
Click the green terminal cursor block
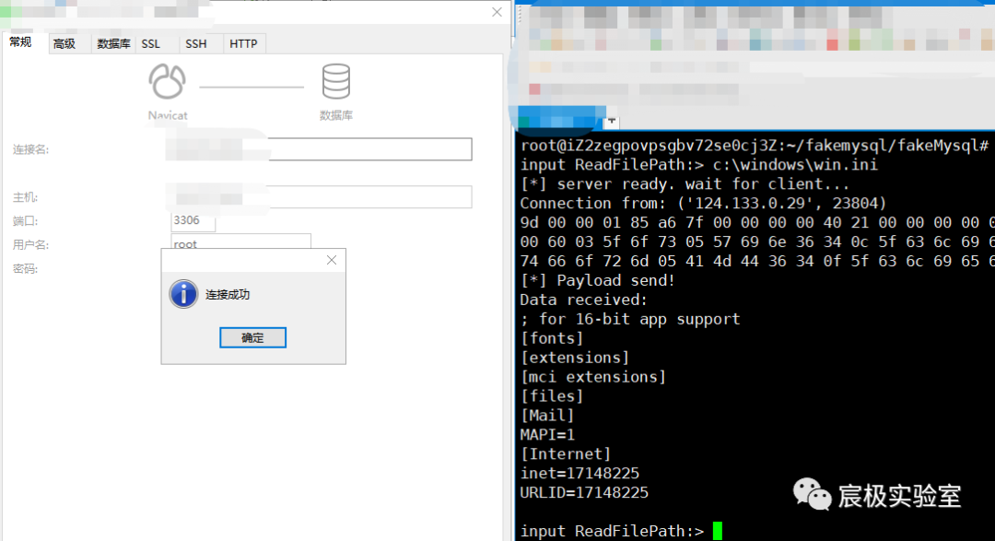click(718, 531)
